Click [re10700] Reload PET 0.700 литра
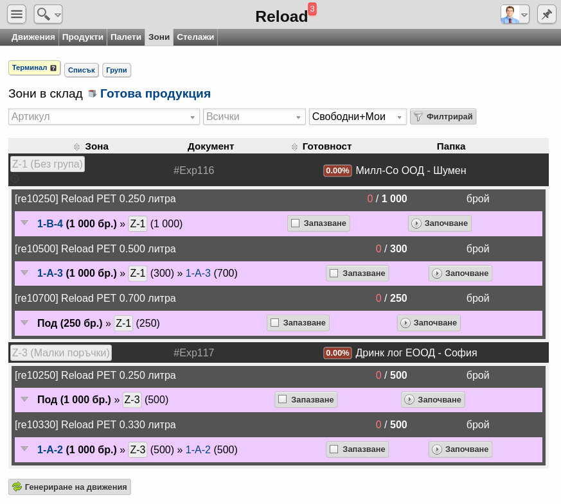The width and height of the screenshot is (561, 504). [x=95, y=298]
